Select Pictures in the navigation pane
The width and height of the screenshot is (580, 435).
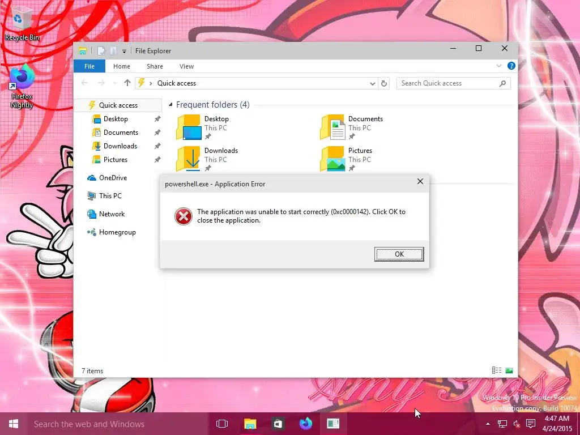(x=116, y=160)
